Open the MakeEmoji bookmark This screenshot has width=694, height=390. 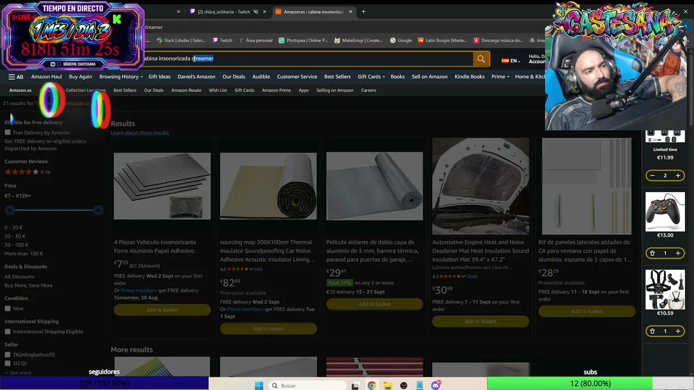[359, 40]
